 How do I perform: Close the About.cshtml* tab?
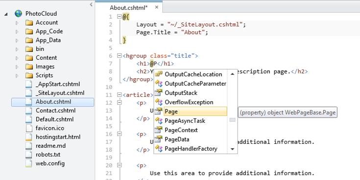pyautogui.click(x=157, y=7)
